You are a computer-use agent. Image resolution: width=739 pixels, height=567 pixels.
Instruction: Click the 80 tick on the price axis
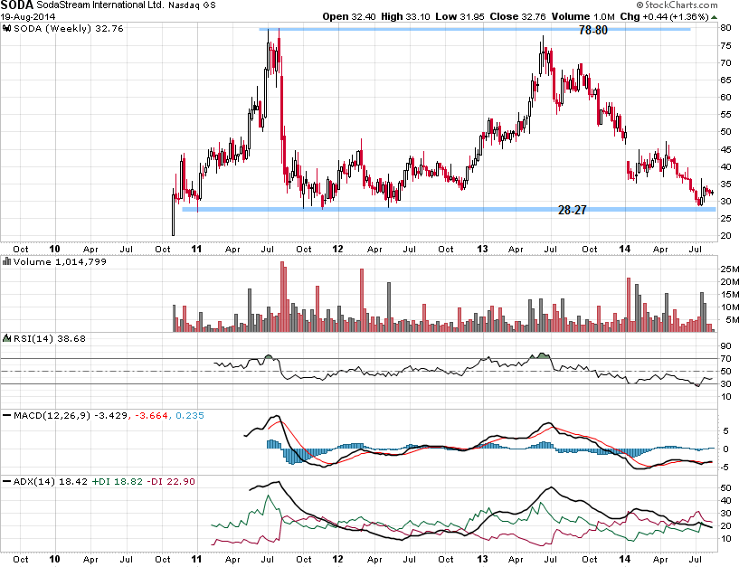[725, 28]
